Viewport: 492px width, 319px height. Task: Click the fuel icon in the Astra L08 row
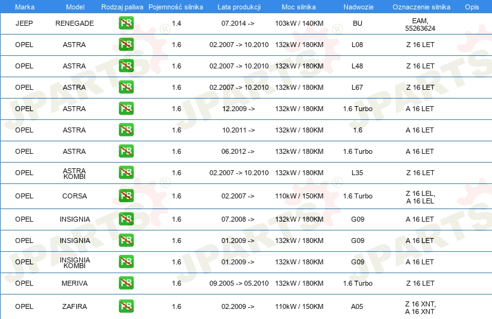tap(126, 45)
